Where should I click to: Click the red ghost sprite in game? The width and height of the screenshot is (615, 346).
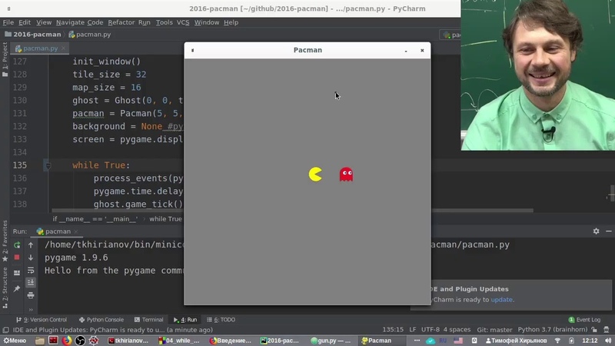(347, 175)
